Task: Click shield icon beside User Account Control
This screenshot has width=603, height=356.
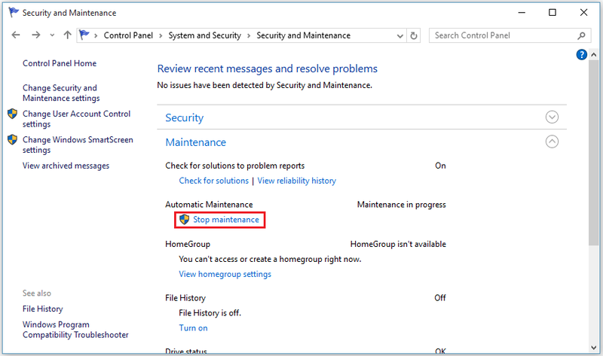Action: [13, 114]
